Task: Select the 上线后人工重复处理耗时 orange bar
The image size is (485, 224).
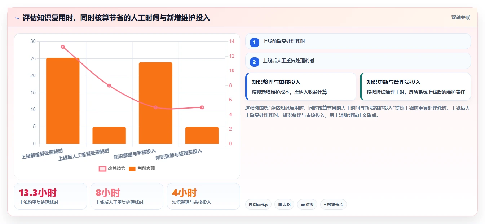Action: tap(109, 135)
